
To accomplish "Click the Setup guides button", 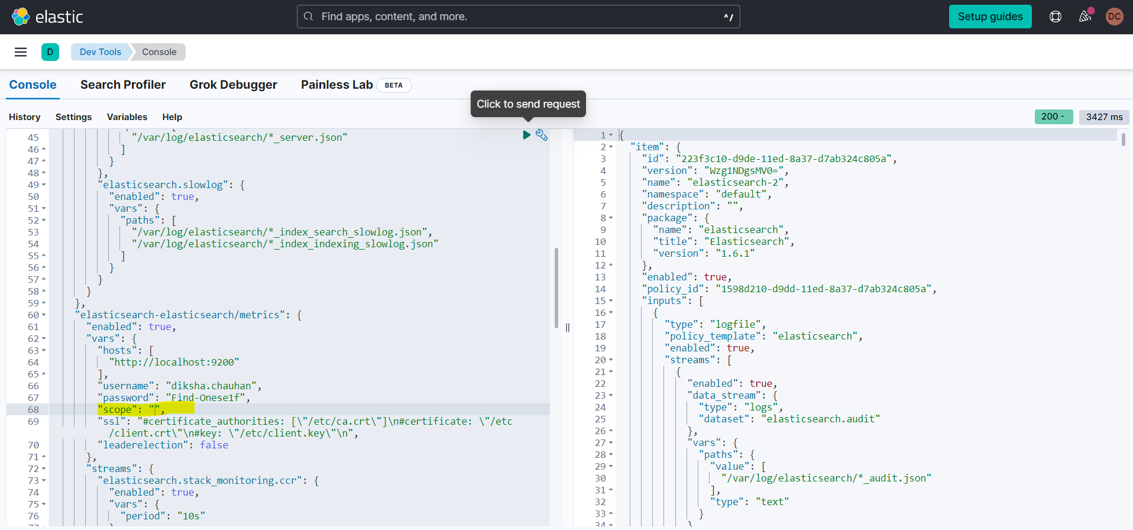I will click(990, 17).
